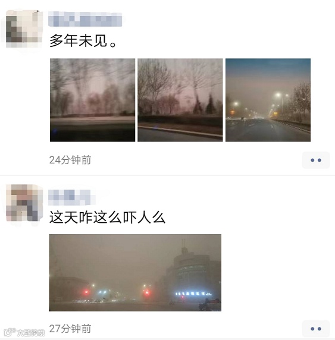Click the watermark logo at bottom left

coord(10,332)
